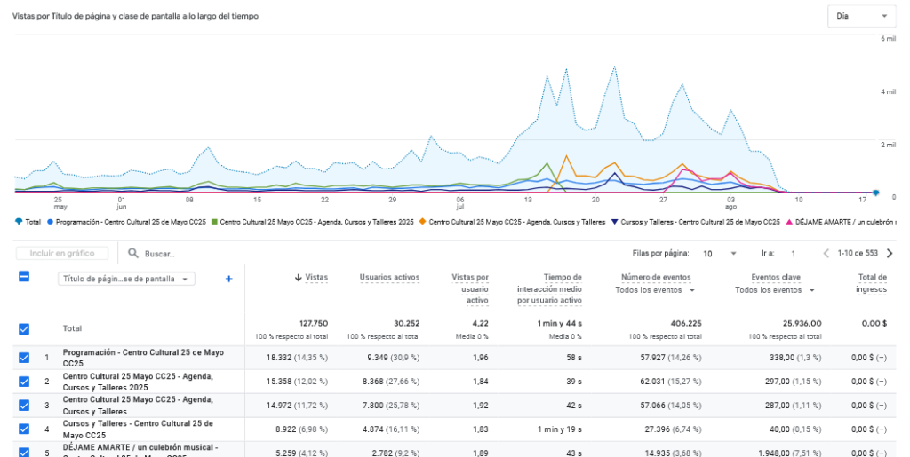Viewport: 910px width, 457px height.
Task: Open the Filas por página dropdown
Action: click(x=720, y=254)
